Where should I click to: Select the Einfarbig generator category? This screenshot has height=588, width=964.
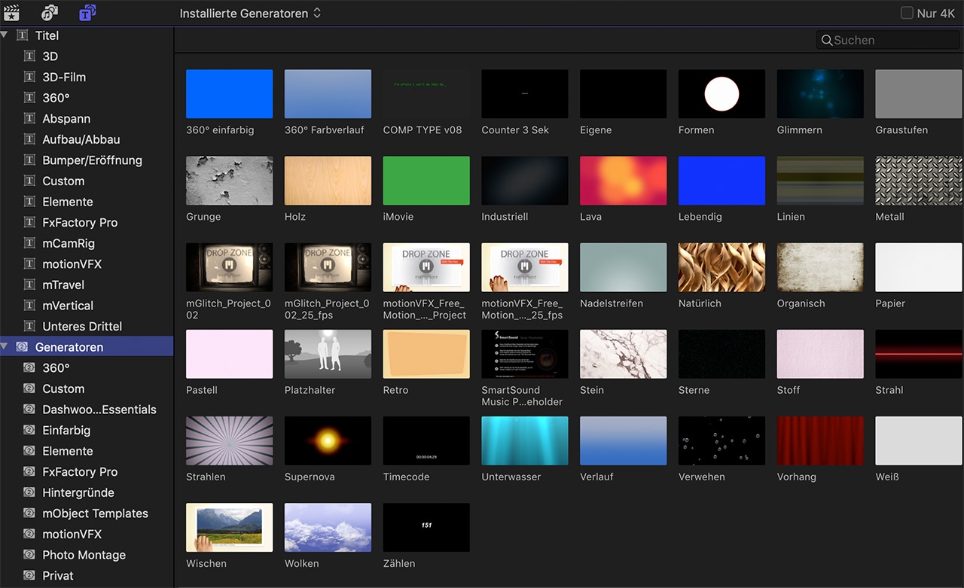pos(66,430)
